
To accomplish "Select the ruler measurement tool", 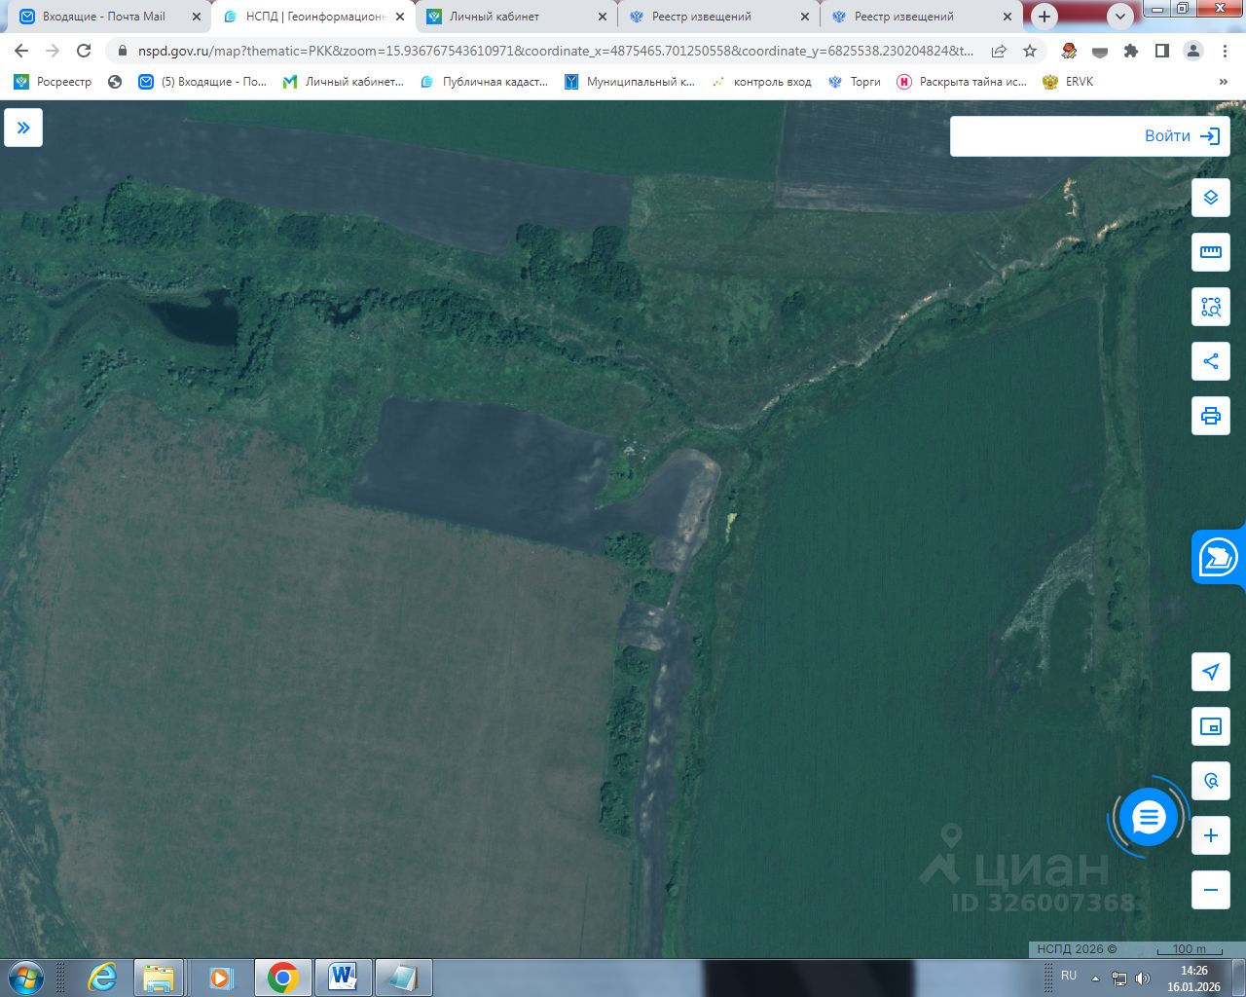I will (1211, 252).
